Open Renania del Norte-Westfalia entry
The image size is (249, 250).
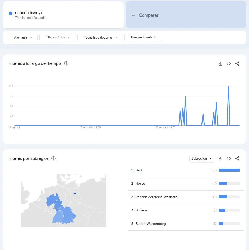pyautogui.click(x=157, y=197)
